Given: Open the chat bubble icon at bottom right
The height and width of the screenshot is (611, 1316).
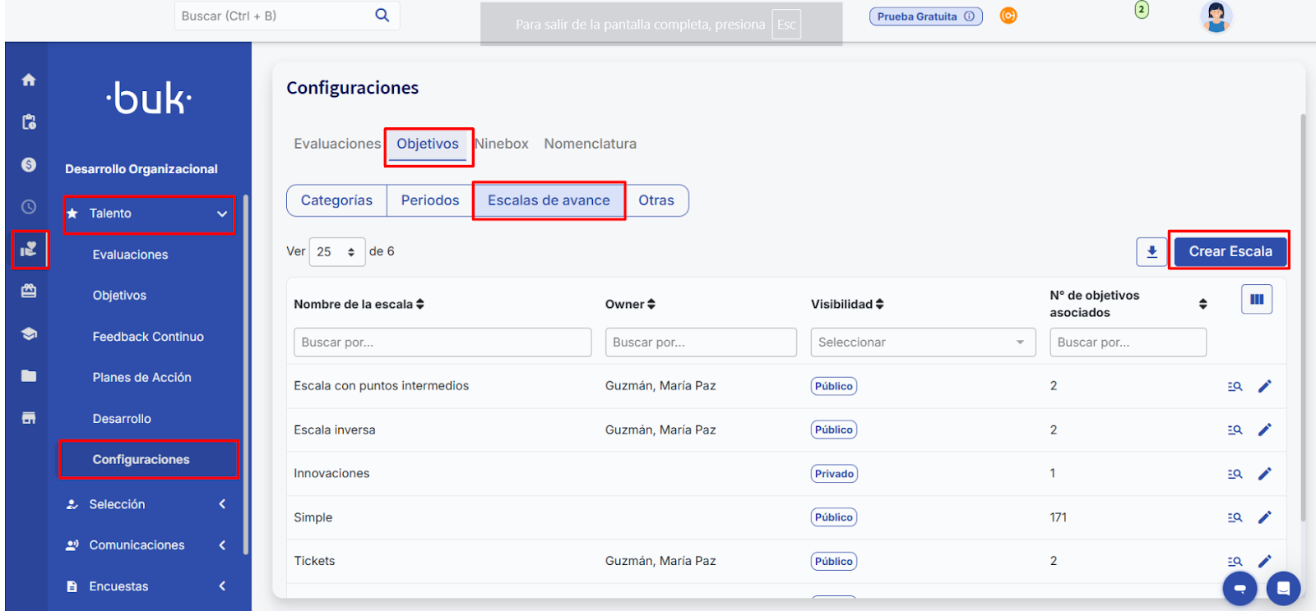Looking at the screenshot, I should (x=1282, y=588).
